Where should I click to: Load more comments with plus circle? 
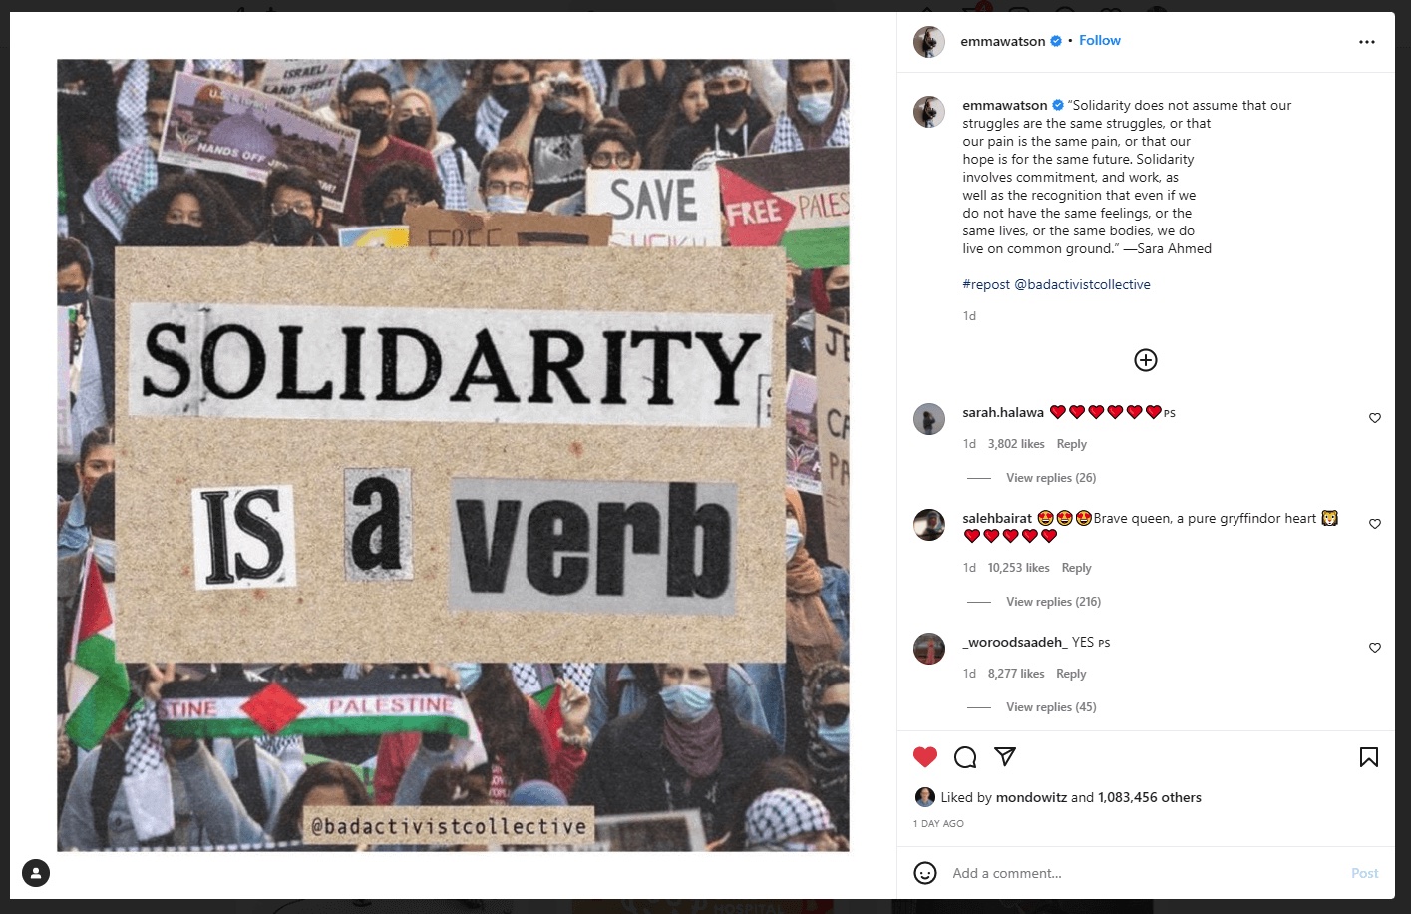click(x=1146, y=360)
